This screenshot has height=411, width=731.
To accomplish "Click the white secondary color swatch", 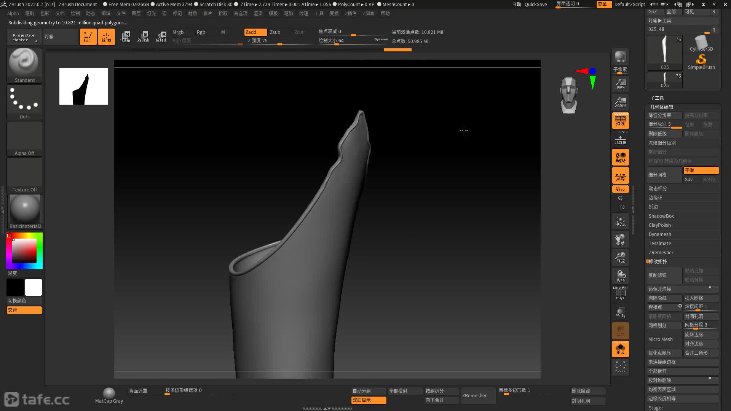I will pyautogui.click(x=34, y=287).
